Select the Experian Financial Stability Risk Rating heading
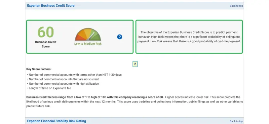This screenshot has height=124, width=269. point(56,121)
